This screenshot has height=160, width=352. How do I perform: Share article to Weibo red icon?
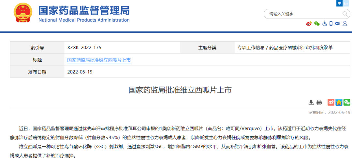(331, 102)
